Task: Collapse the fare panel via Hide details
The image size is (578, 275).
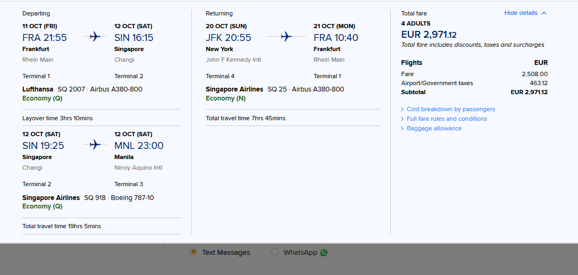Action: pos(521,13)
